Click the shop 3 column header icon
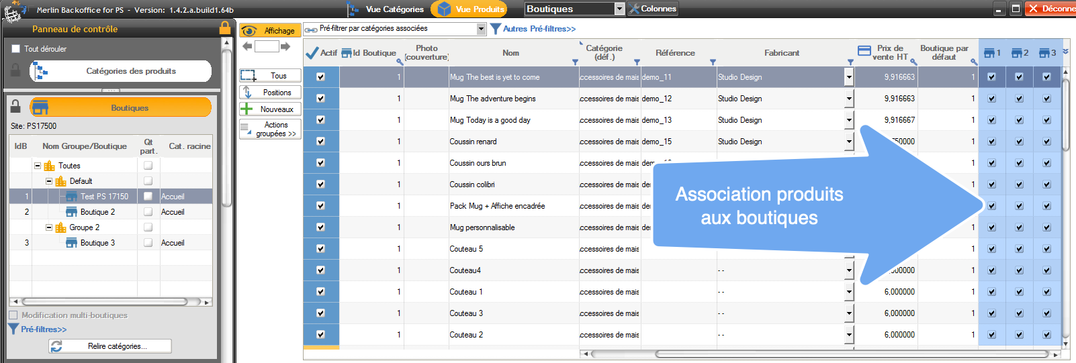 point(1044,53)
